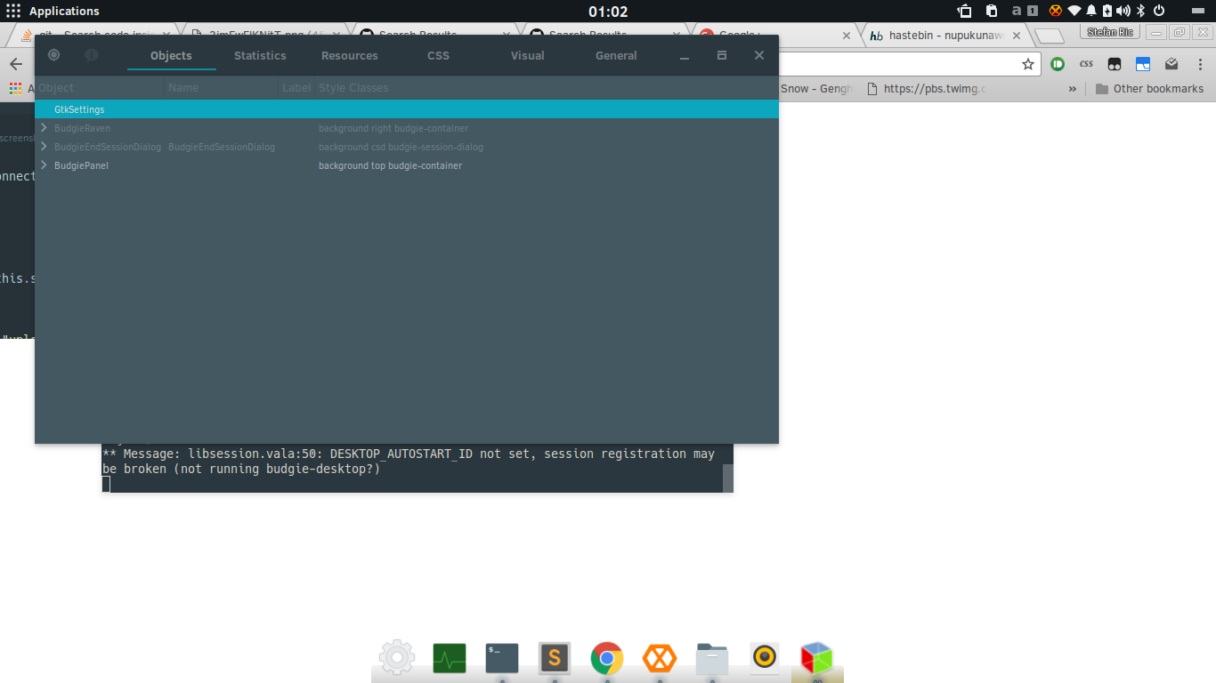Screen dimensions: 1216x683
Task: Click the Stefan Ric profile button in Chrome
Action: point(1110,32)
